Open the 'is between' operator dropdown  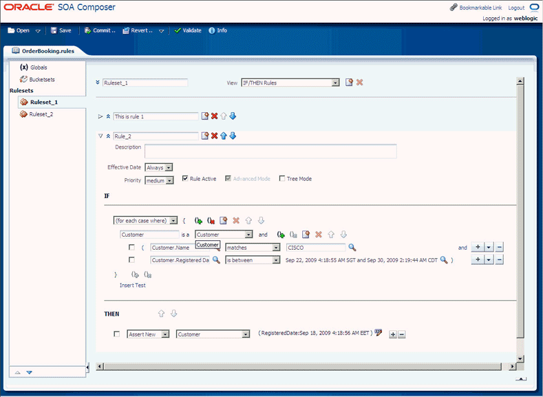[253, 260]
